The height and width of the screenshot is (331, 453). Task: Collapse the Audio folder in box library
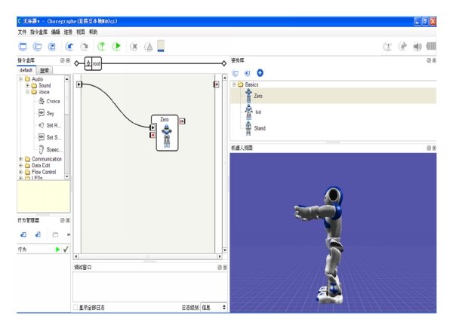coord(21,79)
